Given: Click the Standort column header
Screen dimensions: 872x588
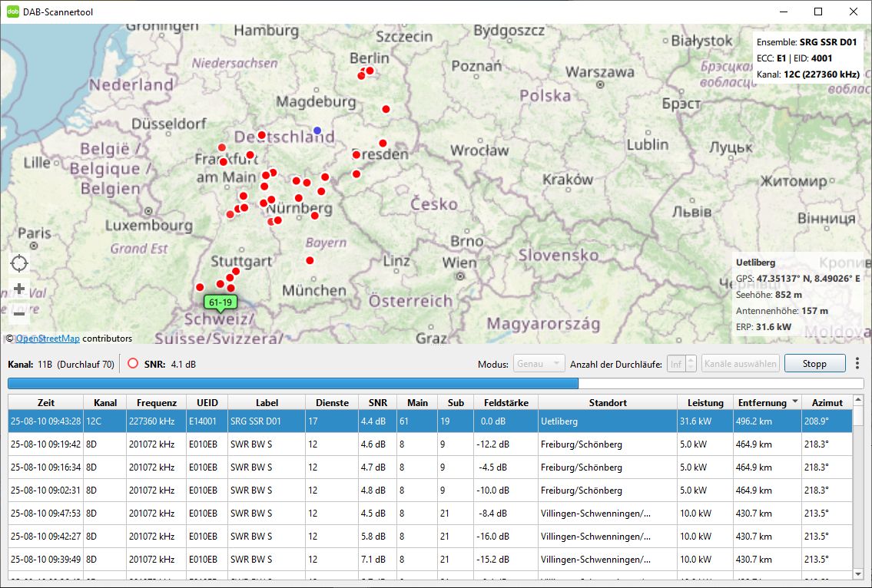Looking at the screenshot, I should point(608,402).
